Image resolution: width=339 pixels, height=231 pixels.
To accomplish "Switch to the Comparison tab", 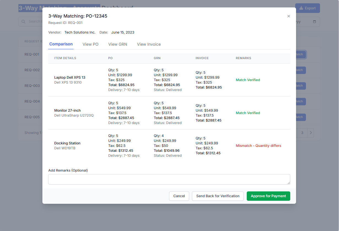I will [61, 44].
